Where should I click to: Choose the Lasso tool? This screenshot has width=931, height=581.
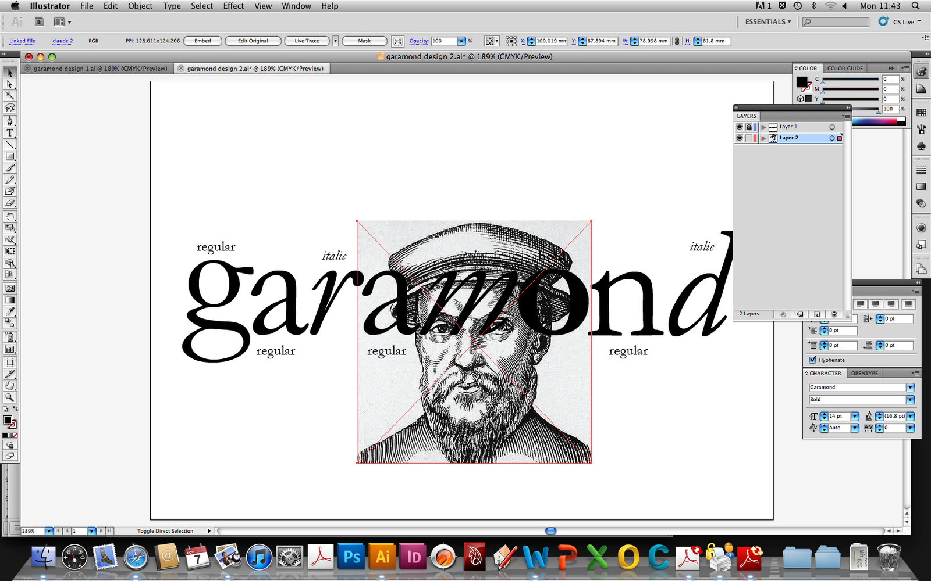pos(10,107)
